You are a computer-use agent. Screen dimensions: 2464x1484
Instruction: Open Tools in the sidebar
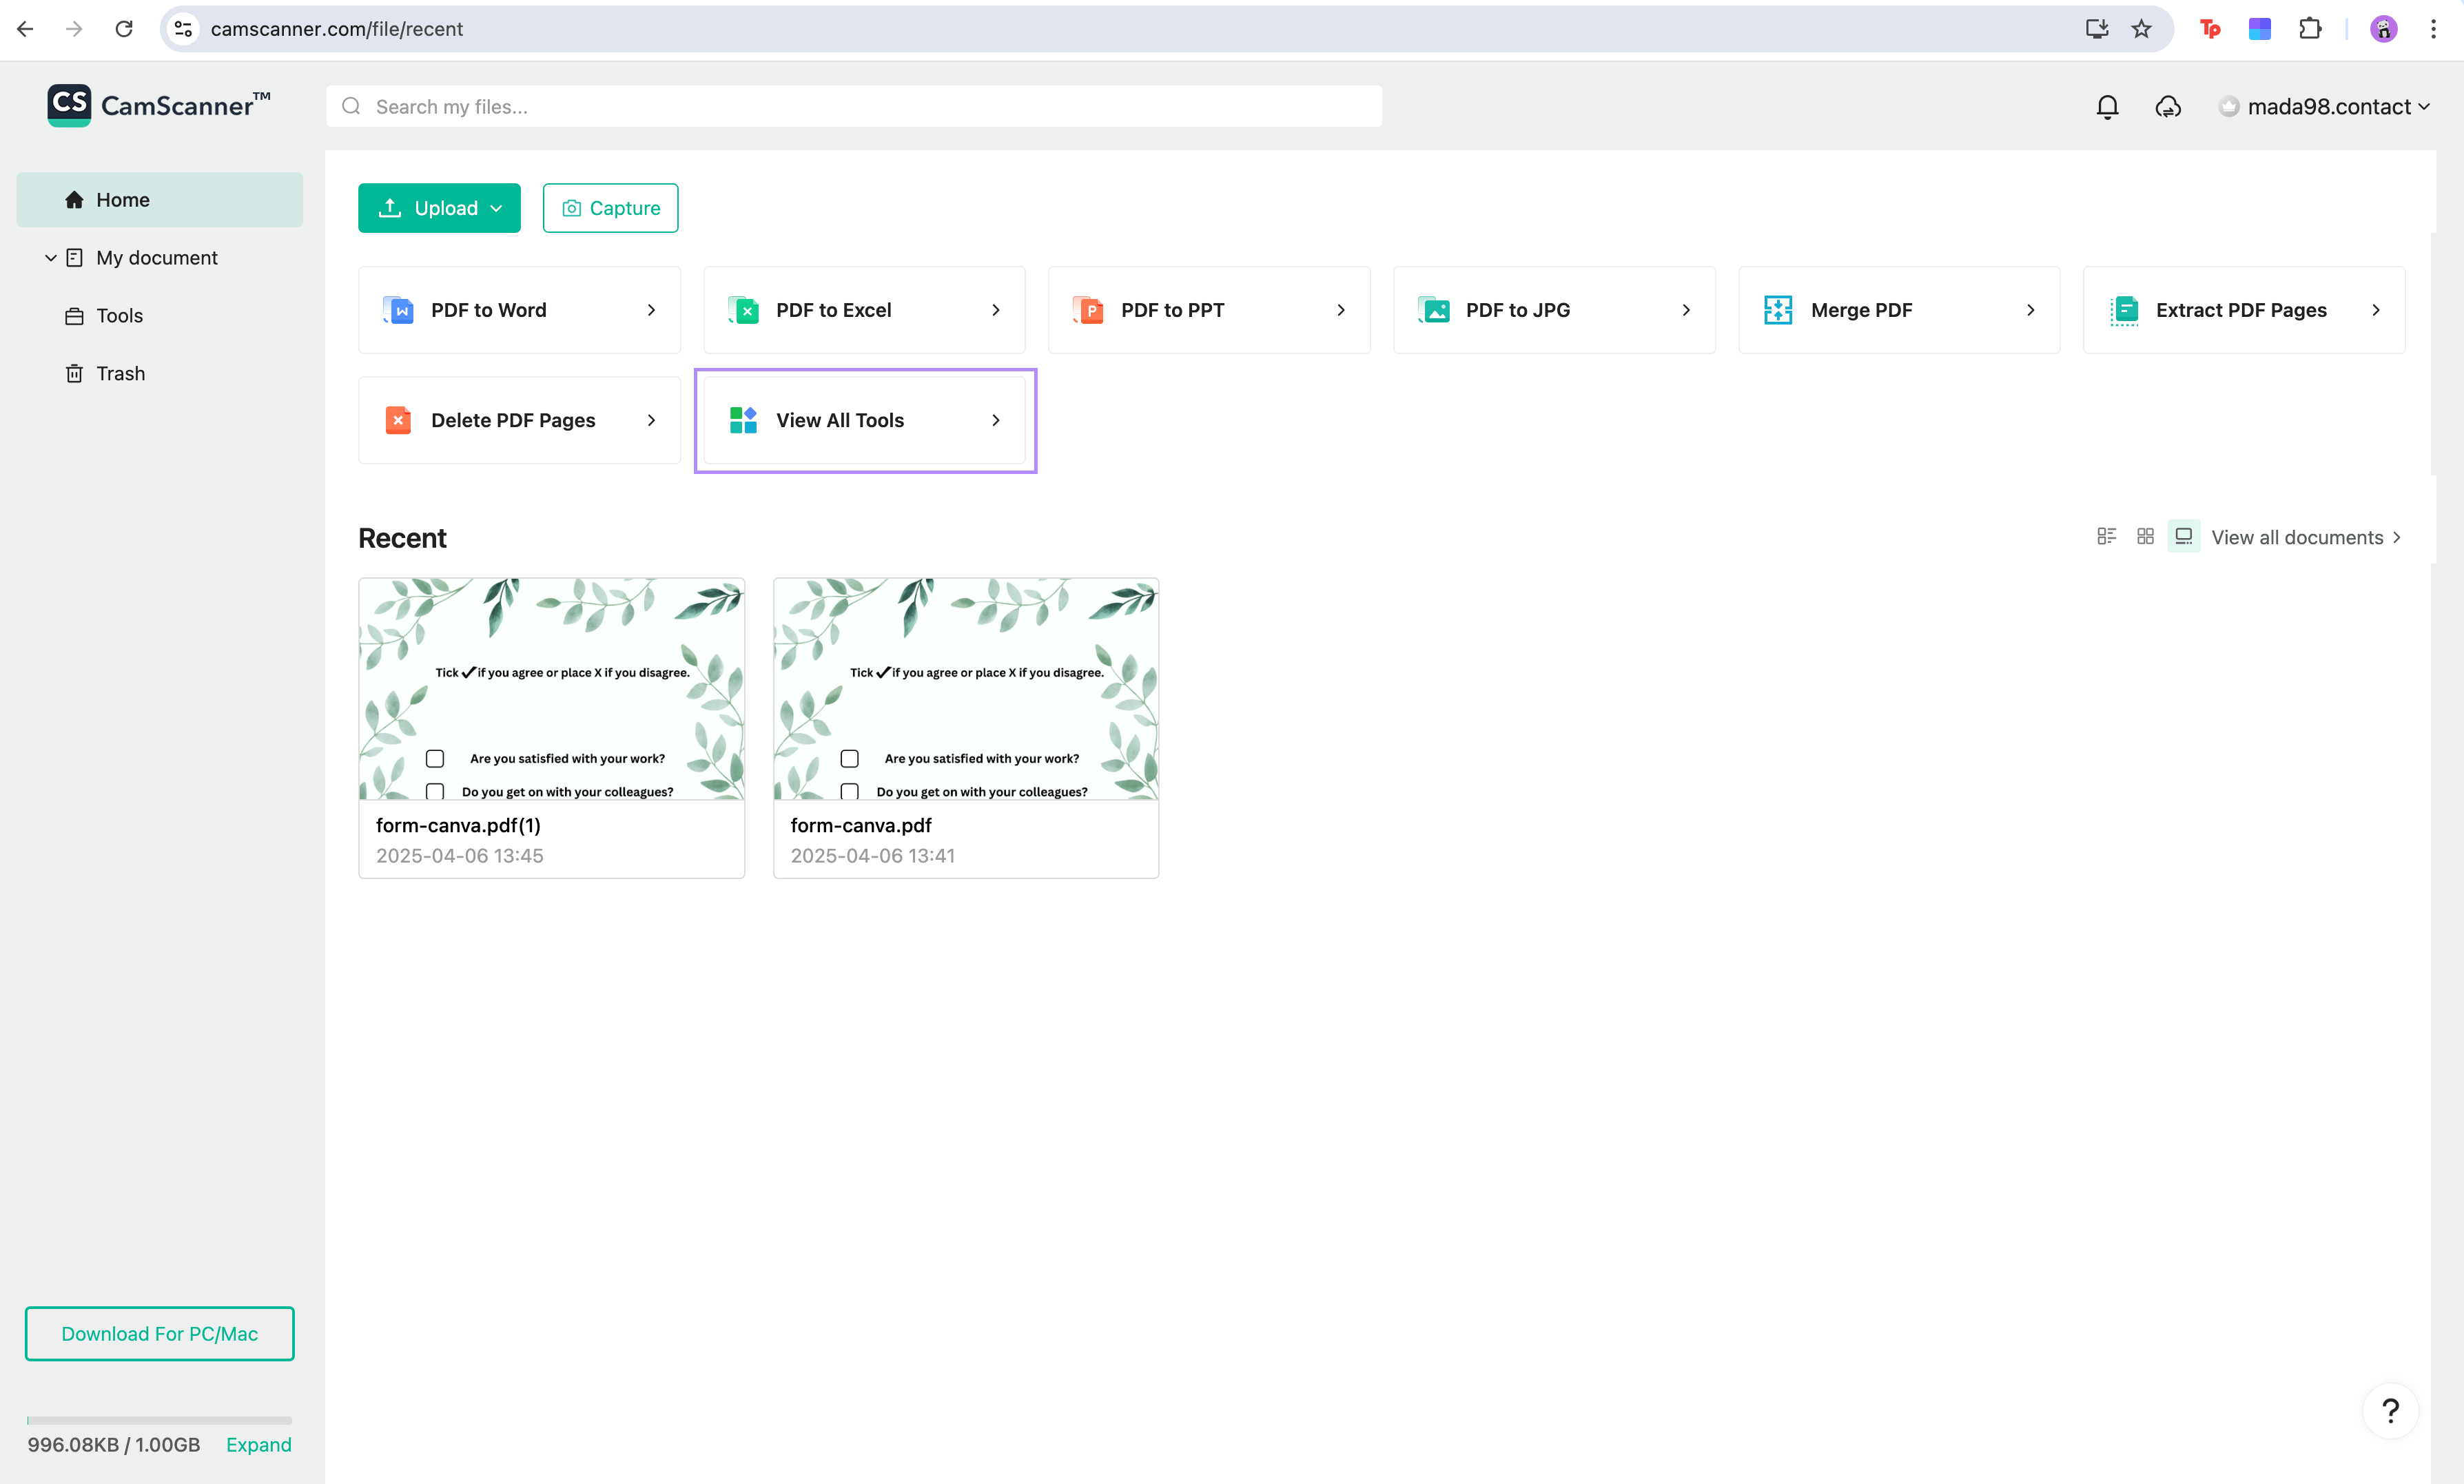click(x=119, y=316)
